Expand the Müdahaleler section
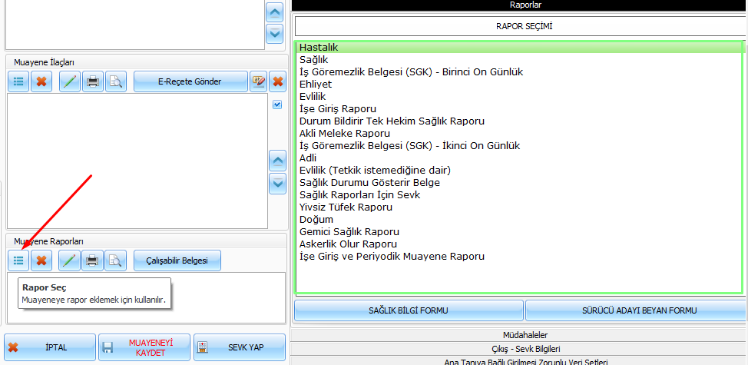The height and width of the screenshot is (365, 748). (519, 335)
